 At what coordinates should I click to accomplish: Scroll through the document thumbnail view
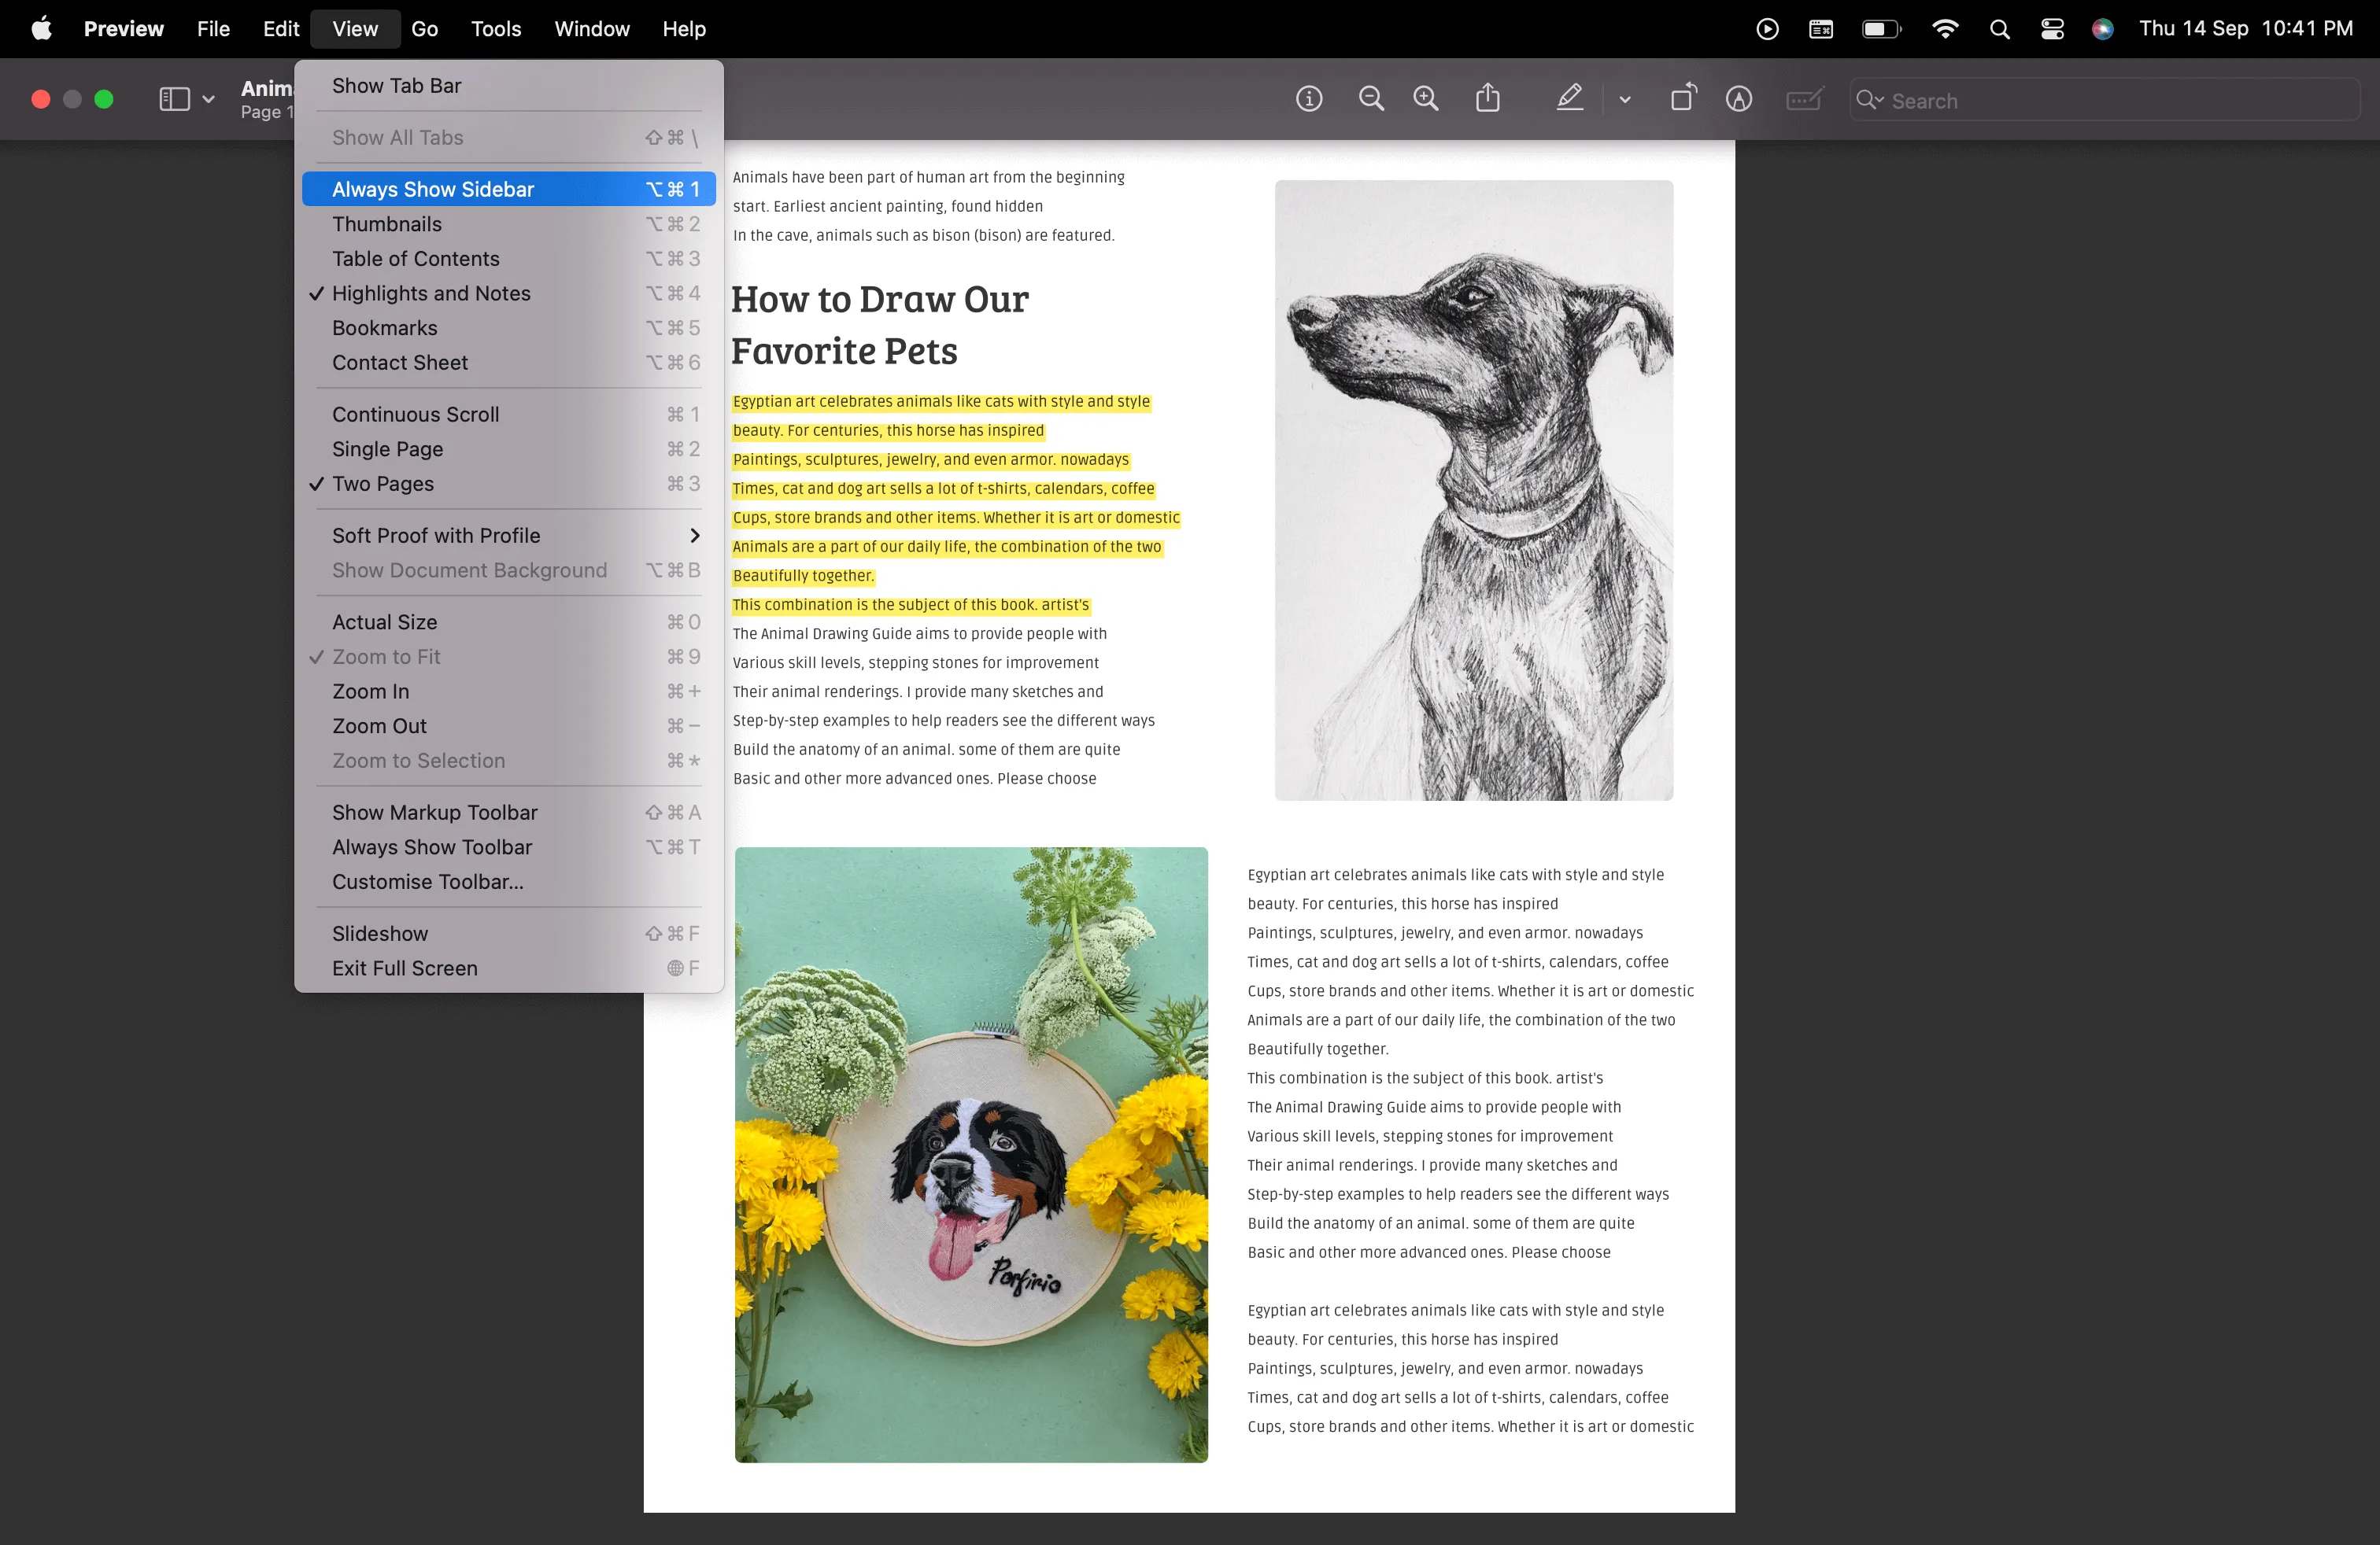[x=385, y=223]
